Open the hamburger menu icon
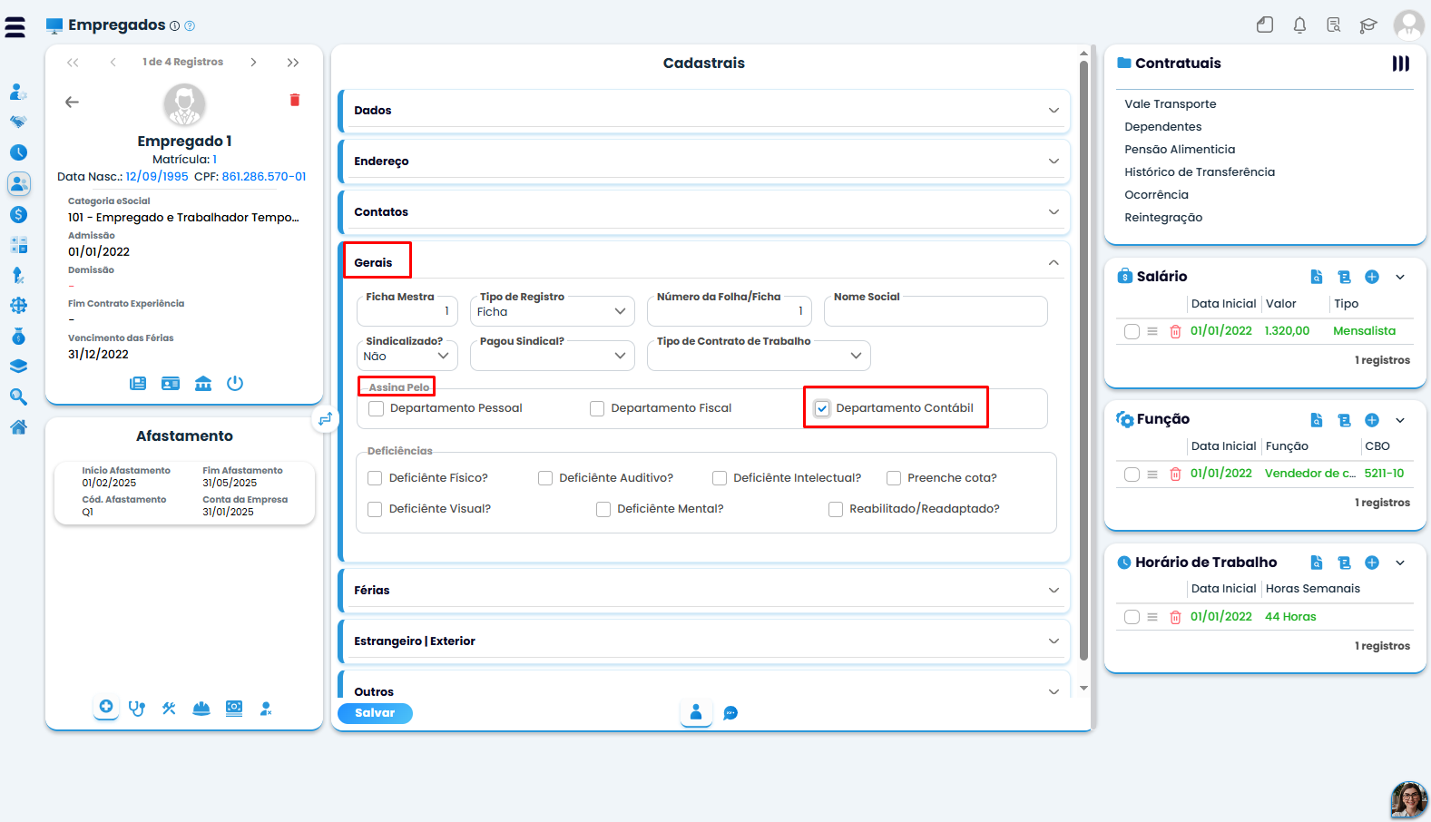The image size is (1431, 822). pyautogui.click(x=15, y=27)
